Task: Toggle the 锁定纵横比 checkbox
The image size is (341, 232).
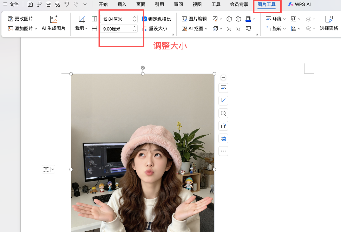Action: pos(144,19)
